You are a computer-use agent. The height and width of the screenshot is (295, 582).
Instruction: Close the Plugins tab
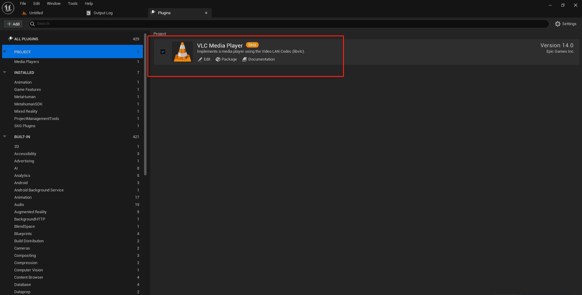click(x=206, y=13)
